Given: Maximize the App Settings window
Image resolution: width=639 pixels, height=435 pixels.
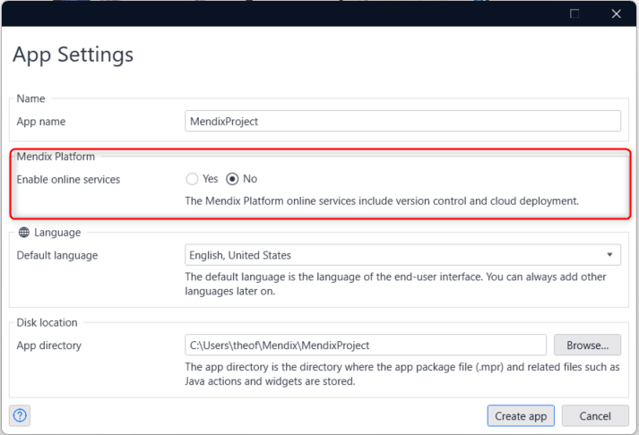Looking at the screenshot, I should click(574, 13).
